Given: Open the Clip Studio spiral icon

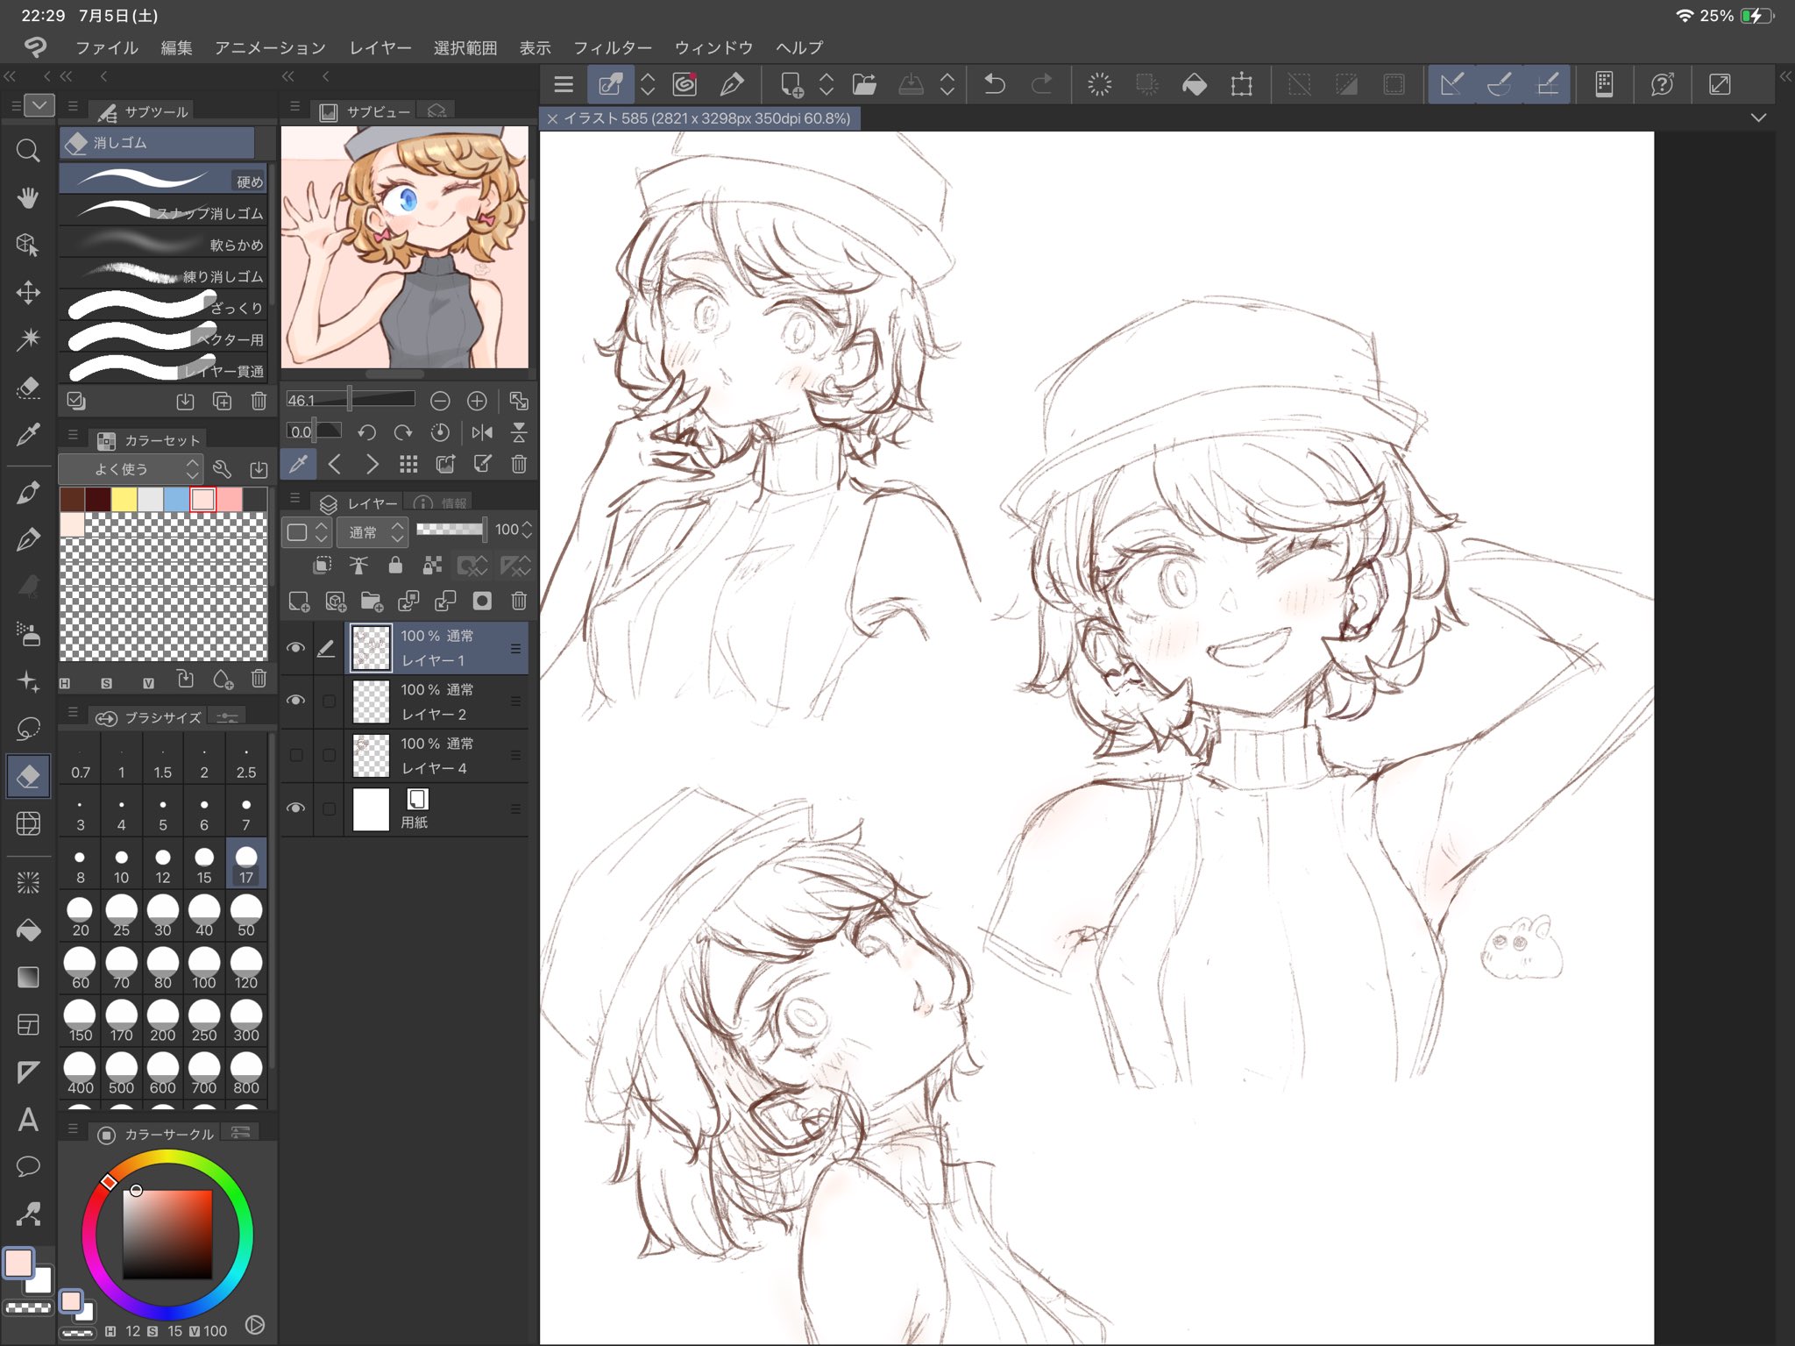Looking at the screenshot, I should click(x=685, y=84).
